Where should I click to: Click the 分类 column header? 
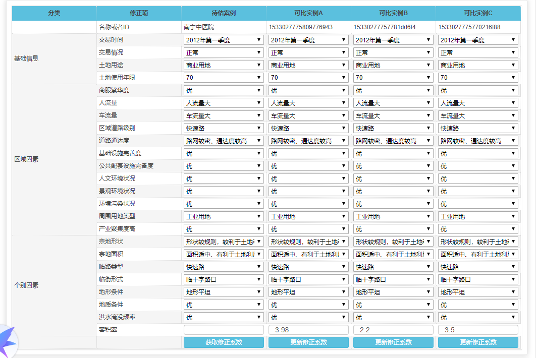(54, 13)
